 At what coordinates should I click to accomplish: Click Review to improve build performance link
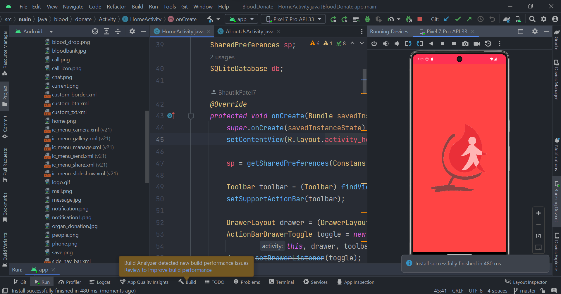tap(168, 270)
